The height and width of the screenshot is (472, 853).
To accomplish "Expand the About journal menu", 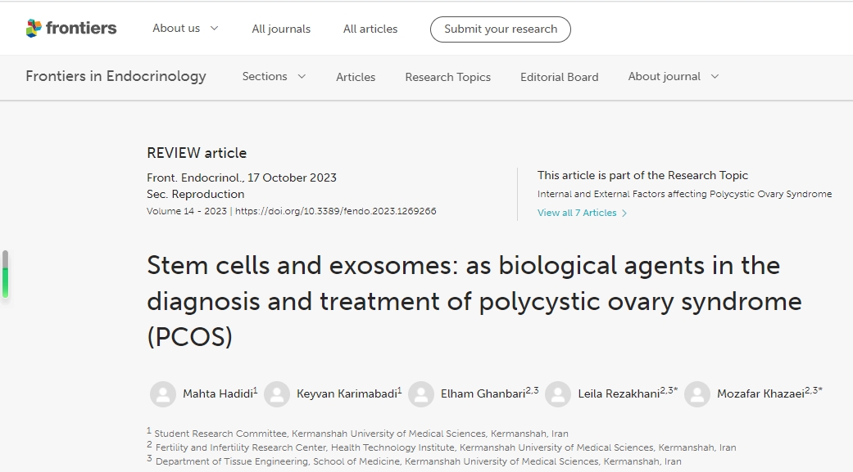I will [674, 77].
